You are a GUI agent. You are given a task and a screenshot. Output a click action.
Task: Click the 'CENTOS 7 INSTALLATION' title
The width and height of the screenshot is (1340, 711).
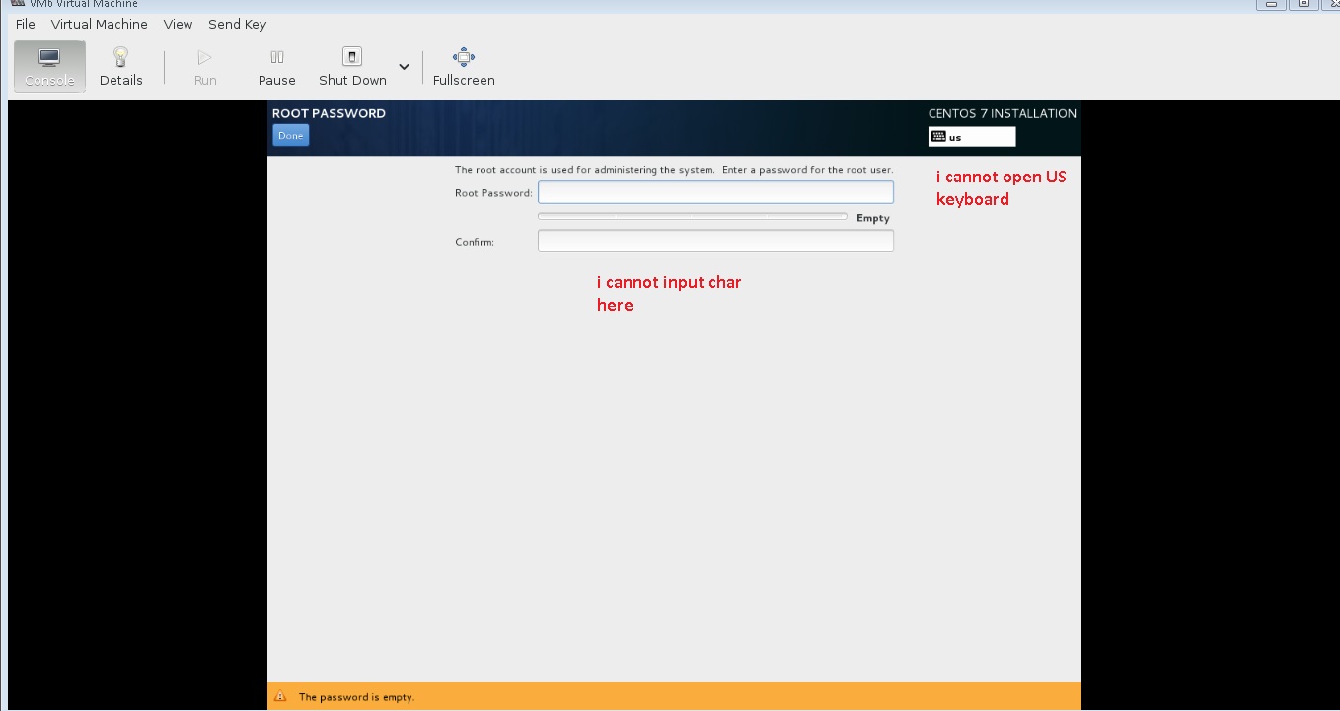pos(1002,113)
